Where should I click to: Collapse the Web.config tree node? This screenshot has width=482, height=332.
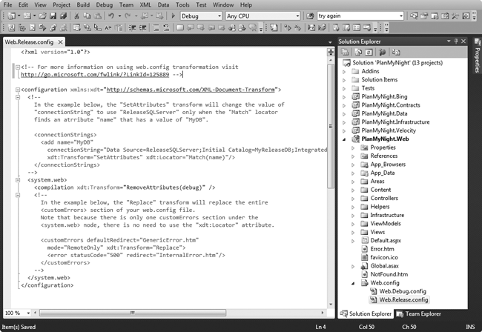click(x=353, y=283)
